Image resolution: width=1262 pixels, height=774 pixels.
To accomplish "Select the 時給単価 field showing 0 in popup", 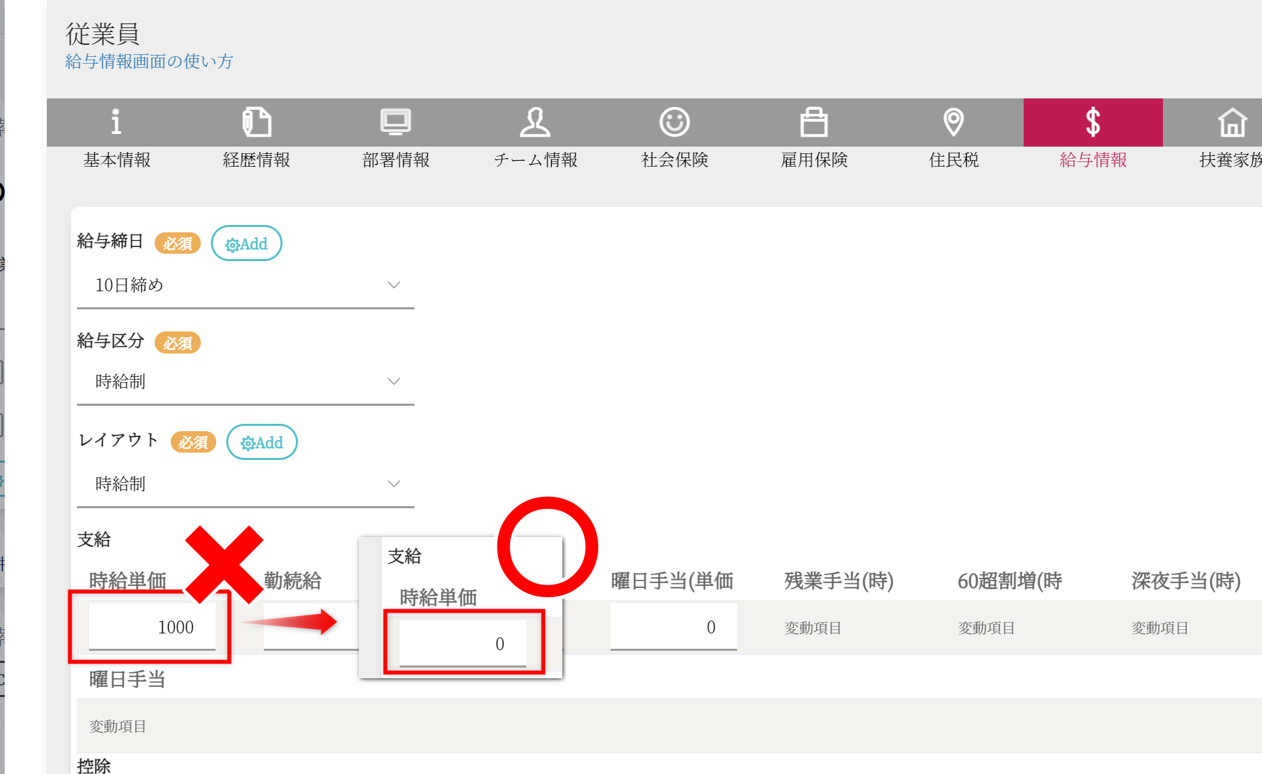I will [463, 644].
